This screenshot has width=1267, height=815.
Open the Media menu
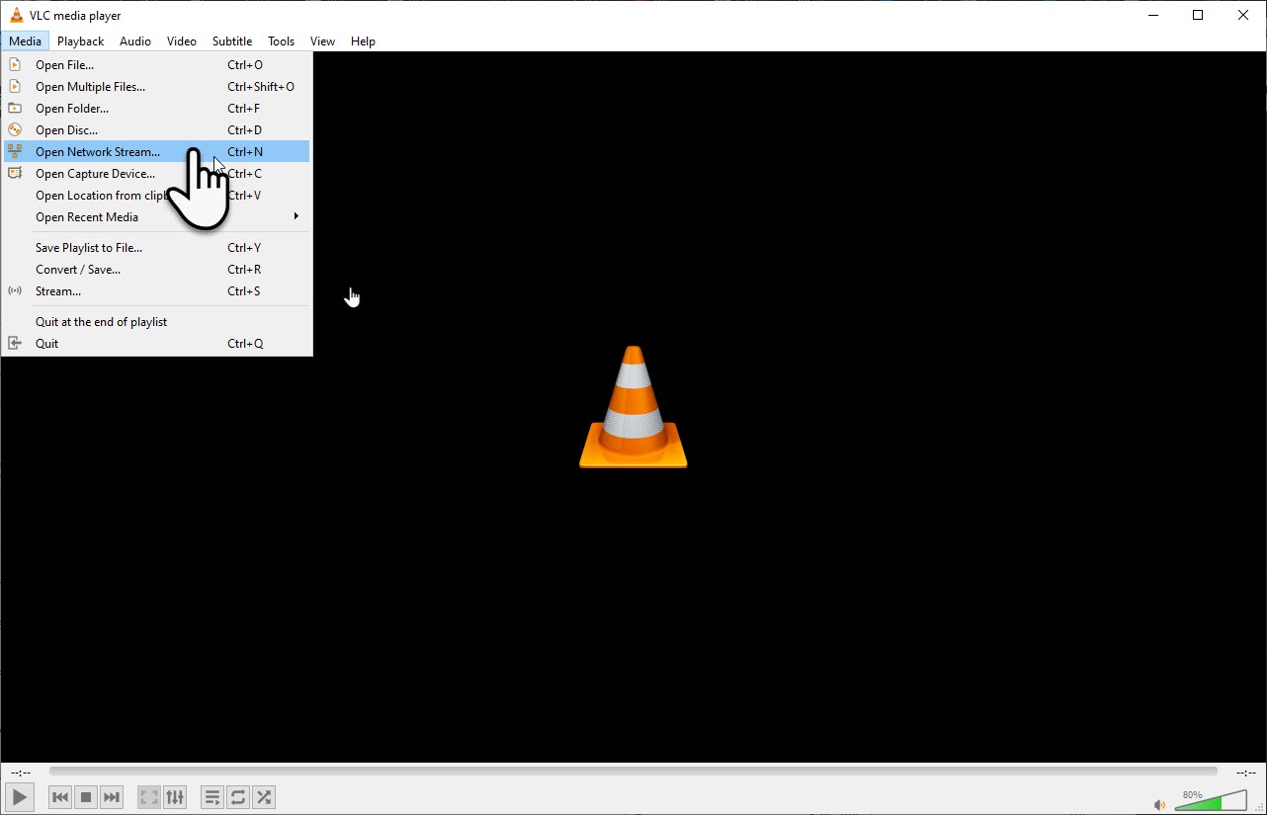(25, 41)
